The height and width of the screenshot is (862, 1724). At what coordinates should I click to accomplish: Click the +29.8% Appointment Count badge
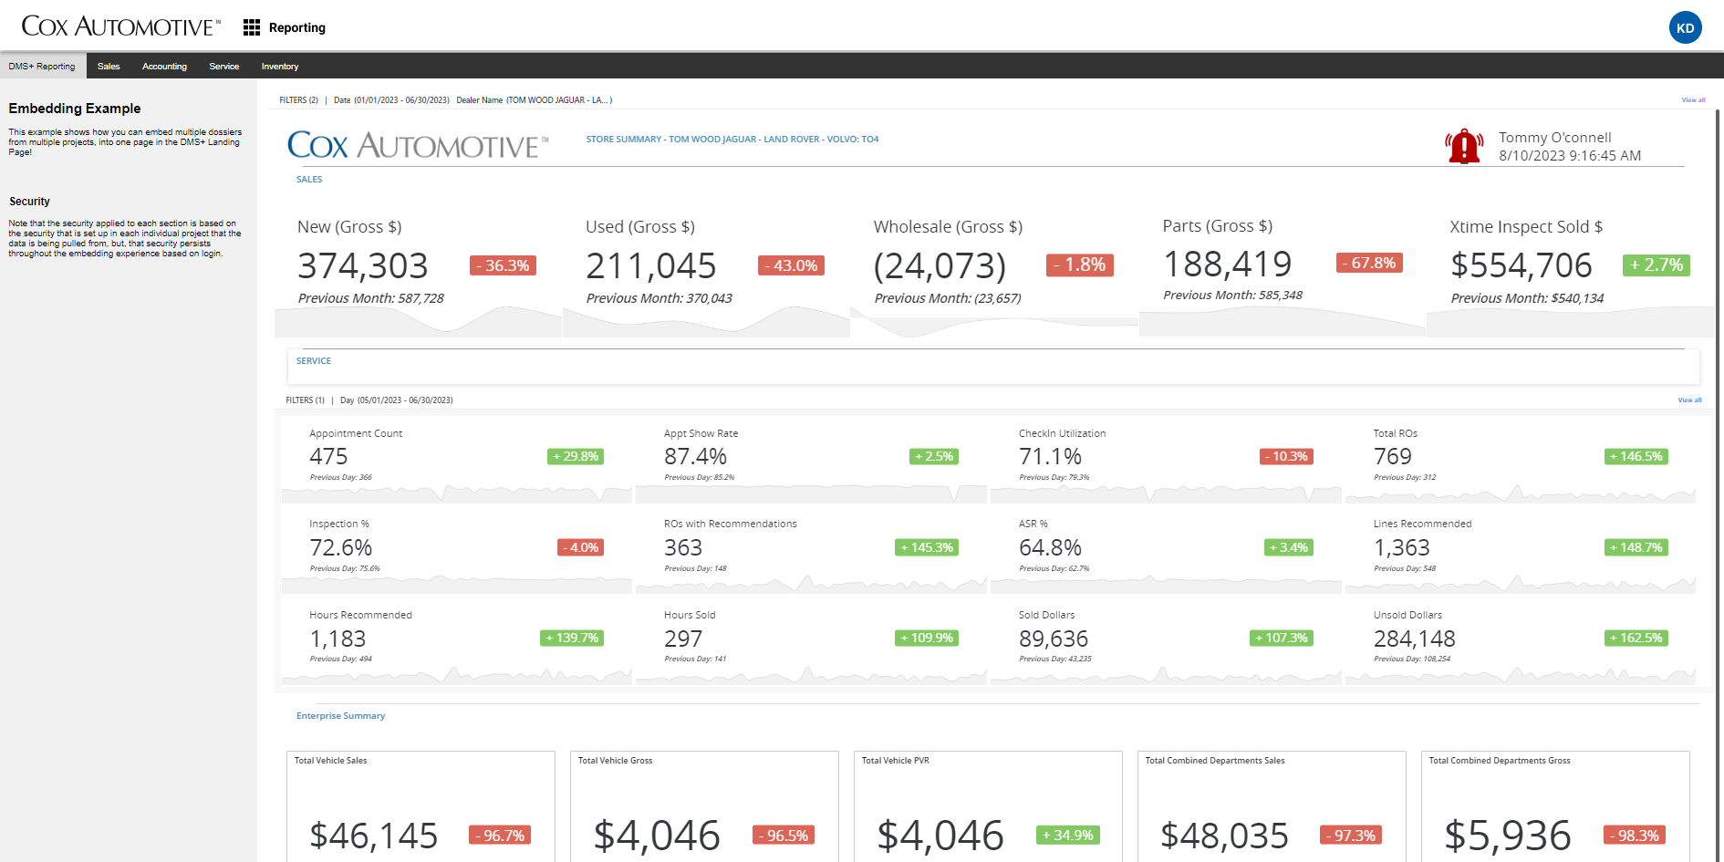tap(576, 456)
